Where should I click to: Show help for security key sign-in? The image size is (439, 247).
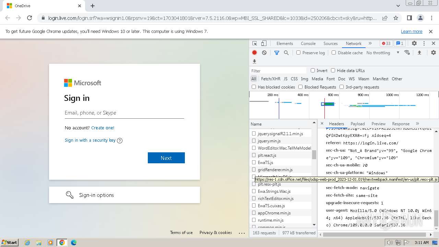(x=120, y=140)
